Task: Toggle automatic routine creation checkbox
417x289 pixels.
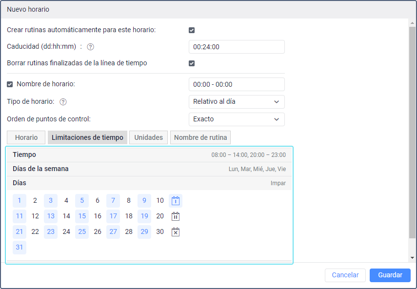Action: coord(192,30)
